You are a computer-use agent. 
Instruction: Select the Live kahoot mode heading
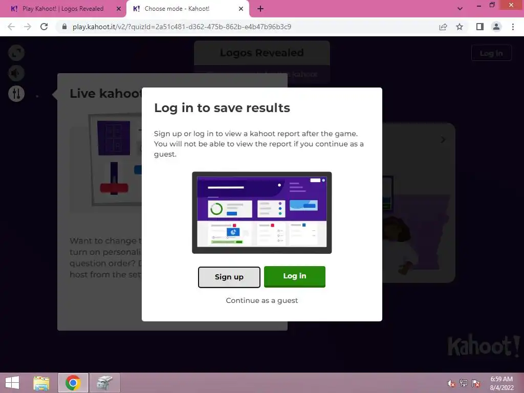105,94
